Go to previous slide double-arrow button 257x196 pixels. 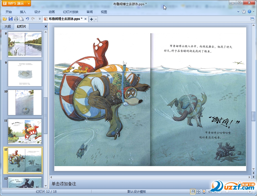click(x=253, y=173)
